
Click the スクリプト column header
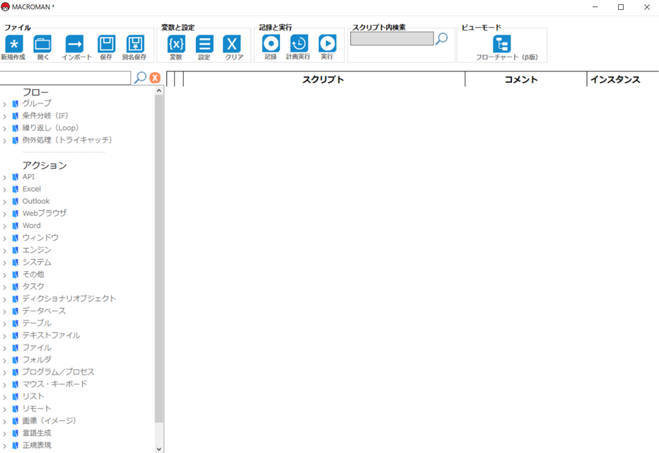pyautogui.click(x=324, y=79)
